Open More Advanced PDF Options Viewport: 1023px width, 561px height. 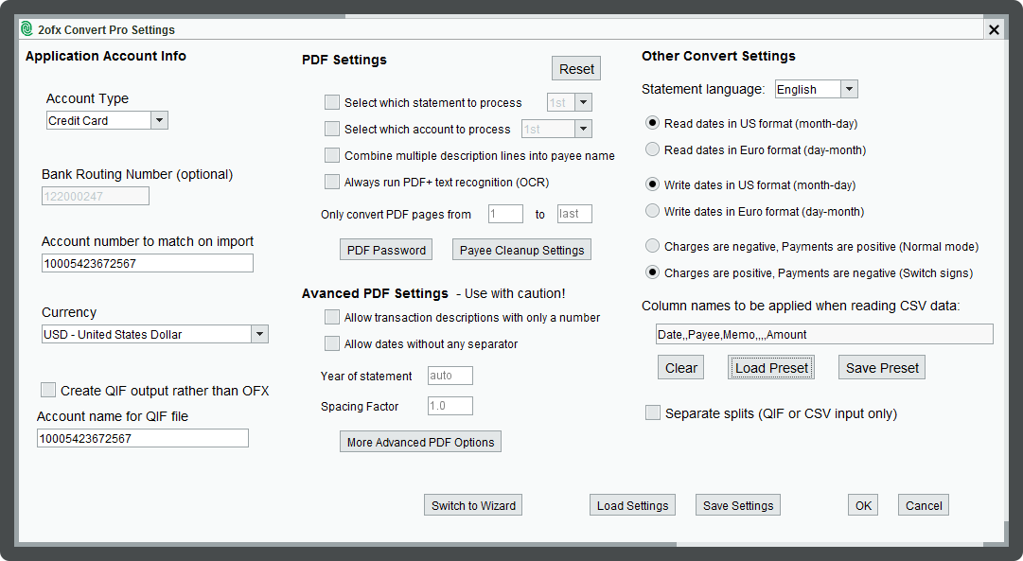421,442
